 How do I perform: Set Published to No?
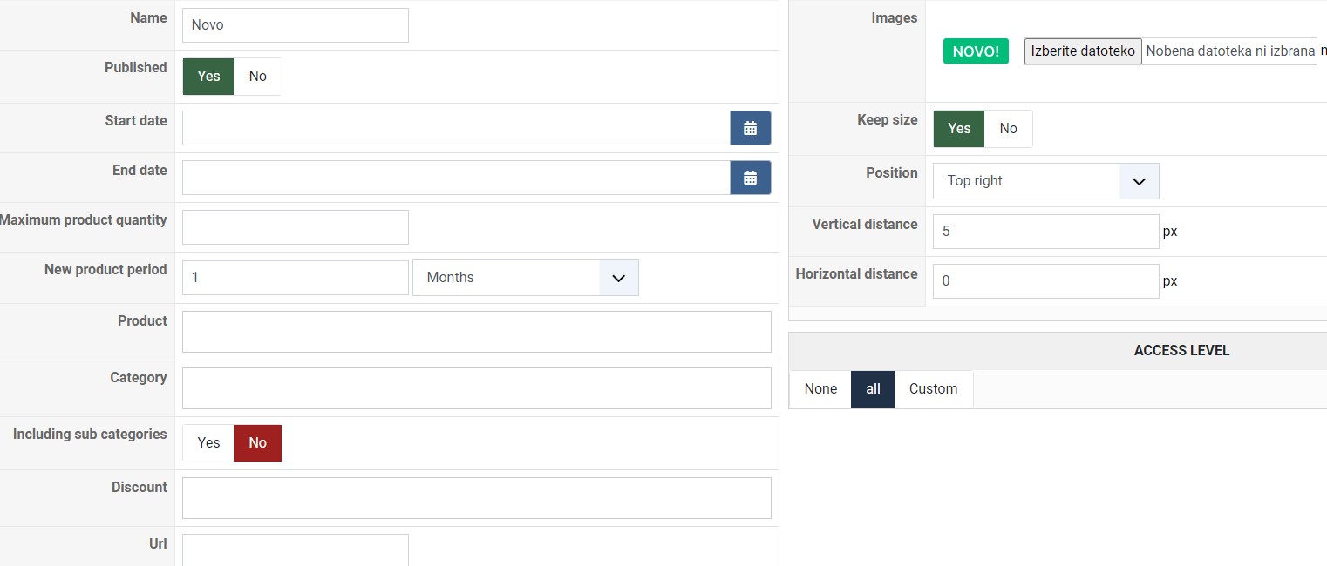[257, 77]
